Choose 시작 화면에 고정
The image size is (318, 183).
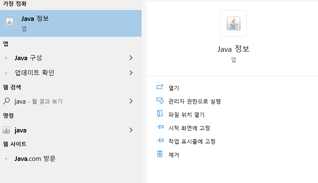click(x=189, y=128)
